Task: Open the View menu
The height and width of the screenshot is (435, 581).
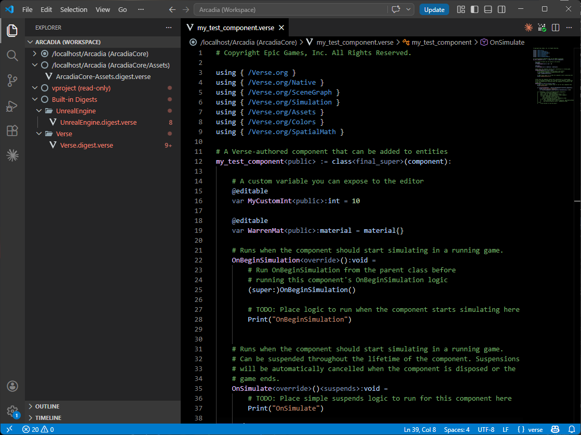Action: point(103,10)
